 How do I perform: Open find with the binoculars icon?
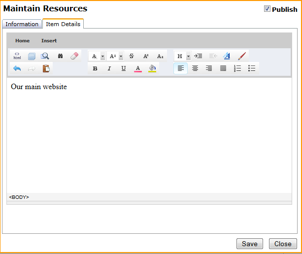tap(60, 56)
